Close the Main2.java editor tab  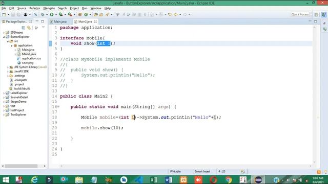click(95, 21)
